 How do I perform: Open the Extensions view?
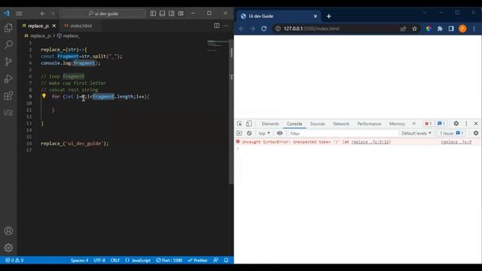(x=8, y=96)
